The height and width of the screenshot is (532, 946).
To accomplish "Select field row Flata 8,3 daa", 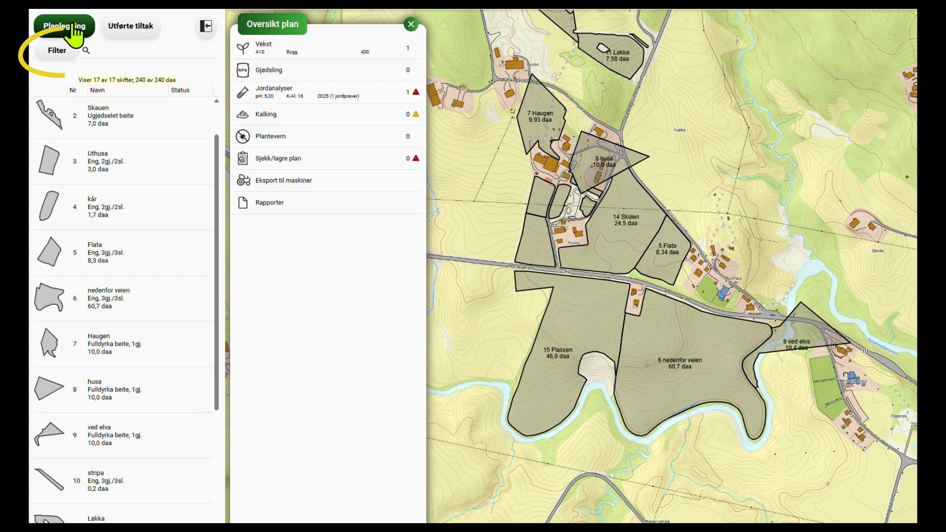I will [x=123, y=253].
